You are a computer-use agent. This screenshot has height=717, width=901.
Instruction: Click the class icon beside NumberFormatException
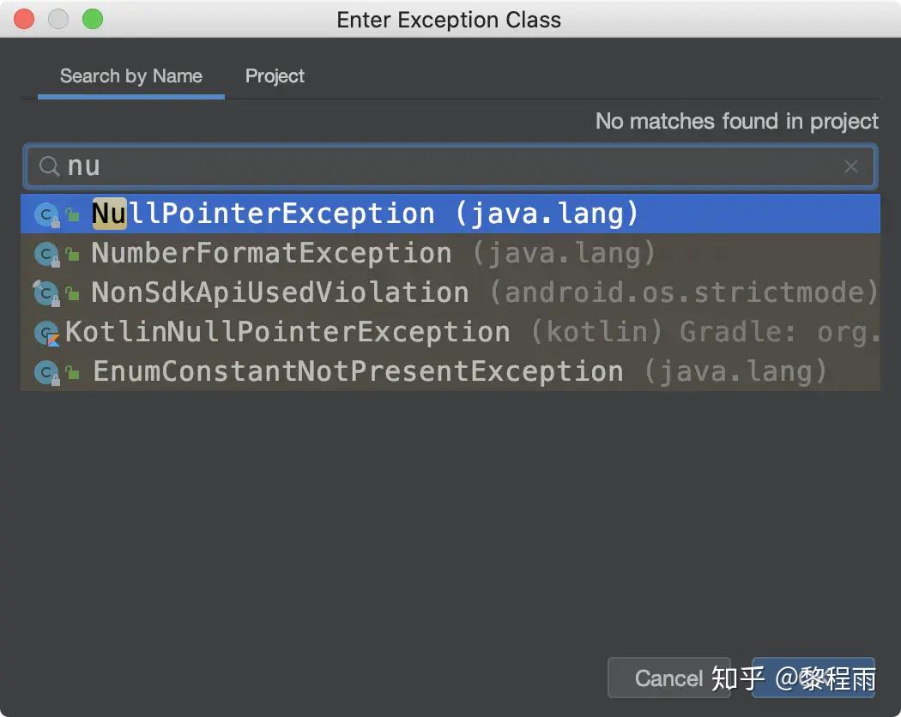47,253
